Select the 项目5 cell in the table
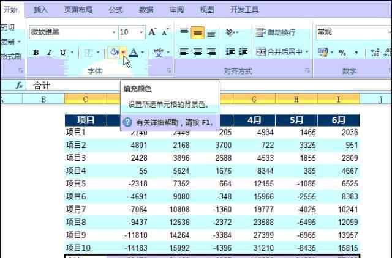This screenshot has height=258, width=392. [x=76, y=183]
